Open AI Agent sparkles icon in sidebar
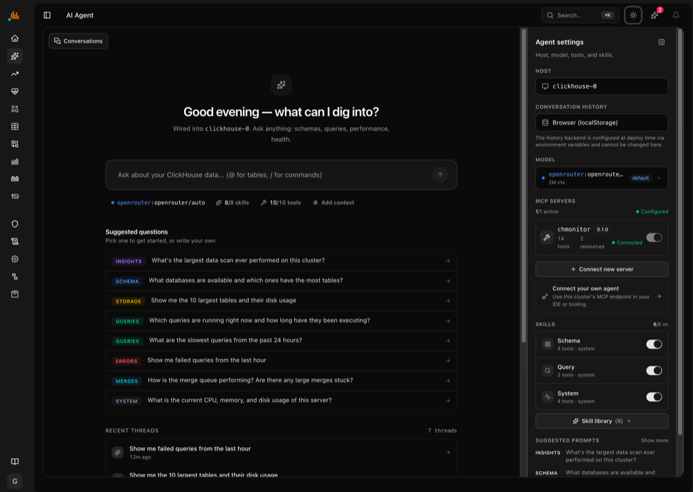 point(15,56)
